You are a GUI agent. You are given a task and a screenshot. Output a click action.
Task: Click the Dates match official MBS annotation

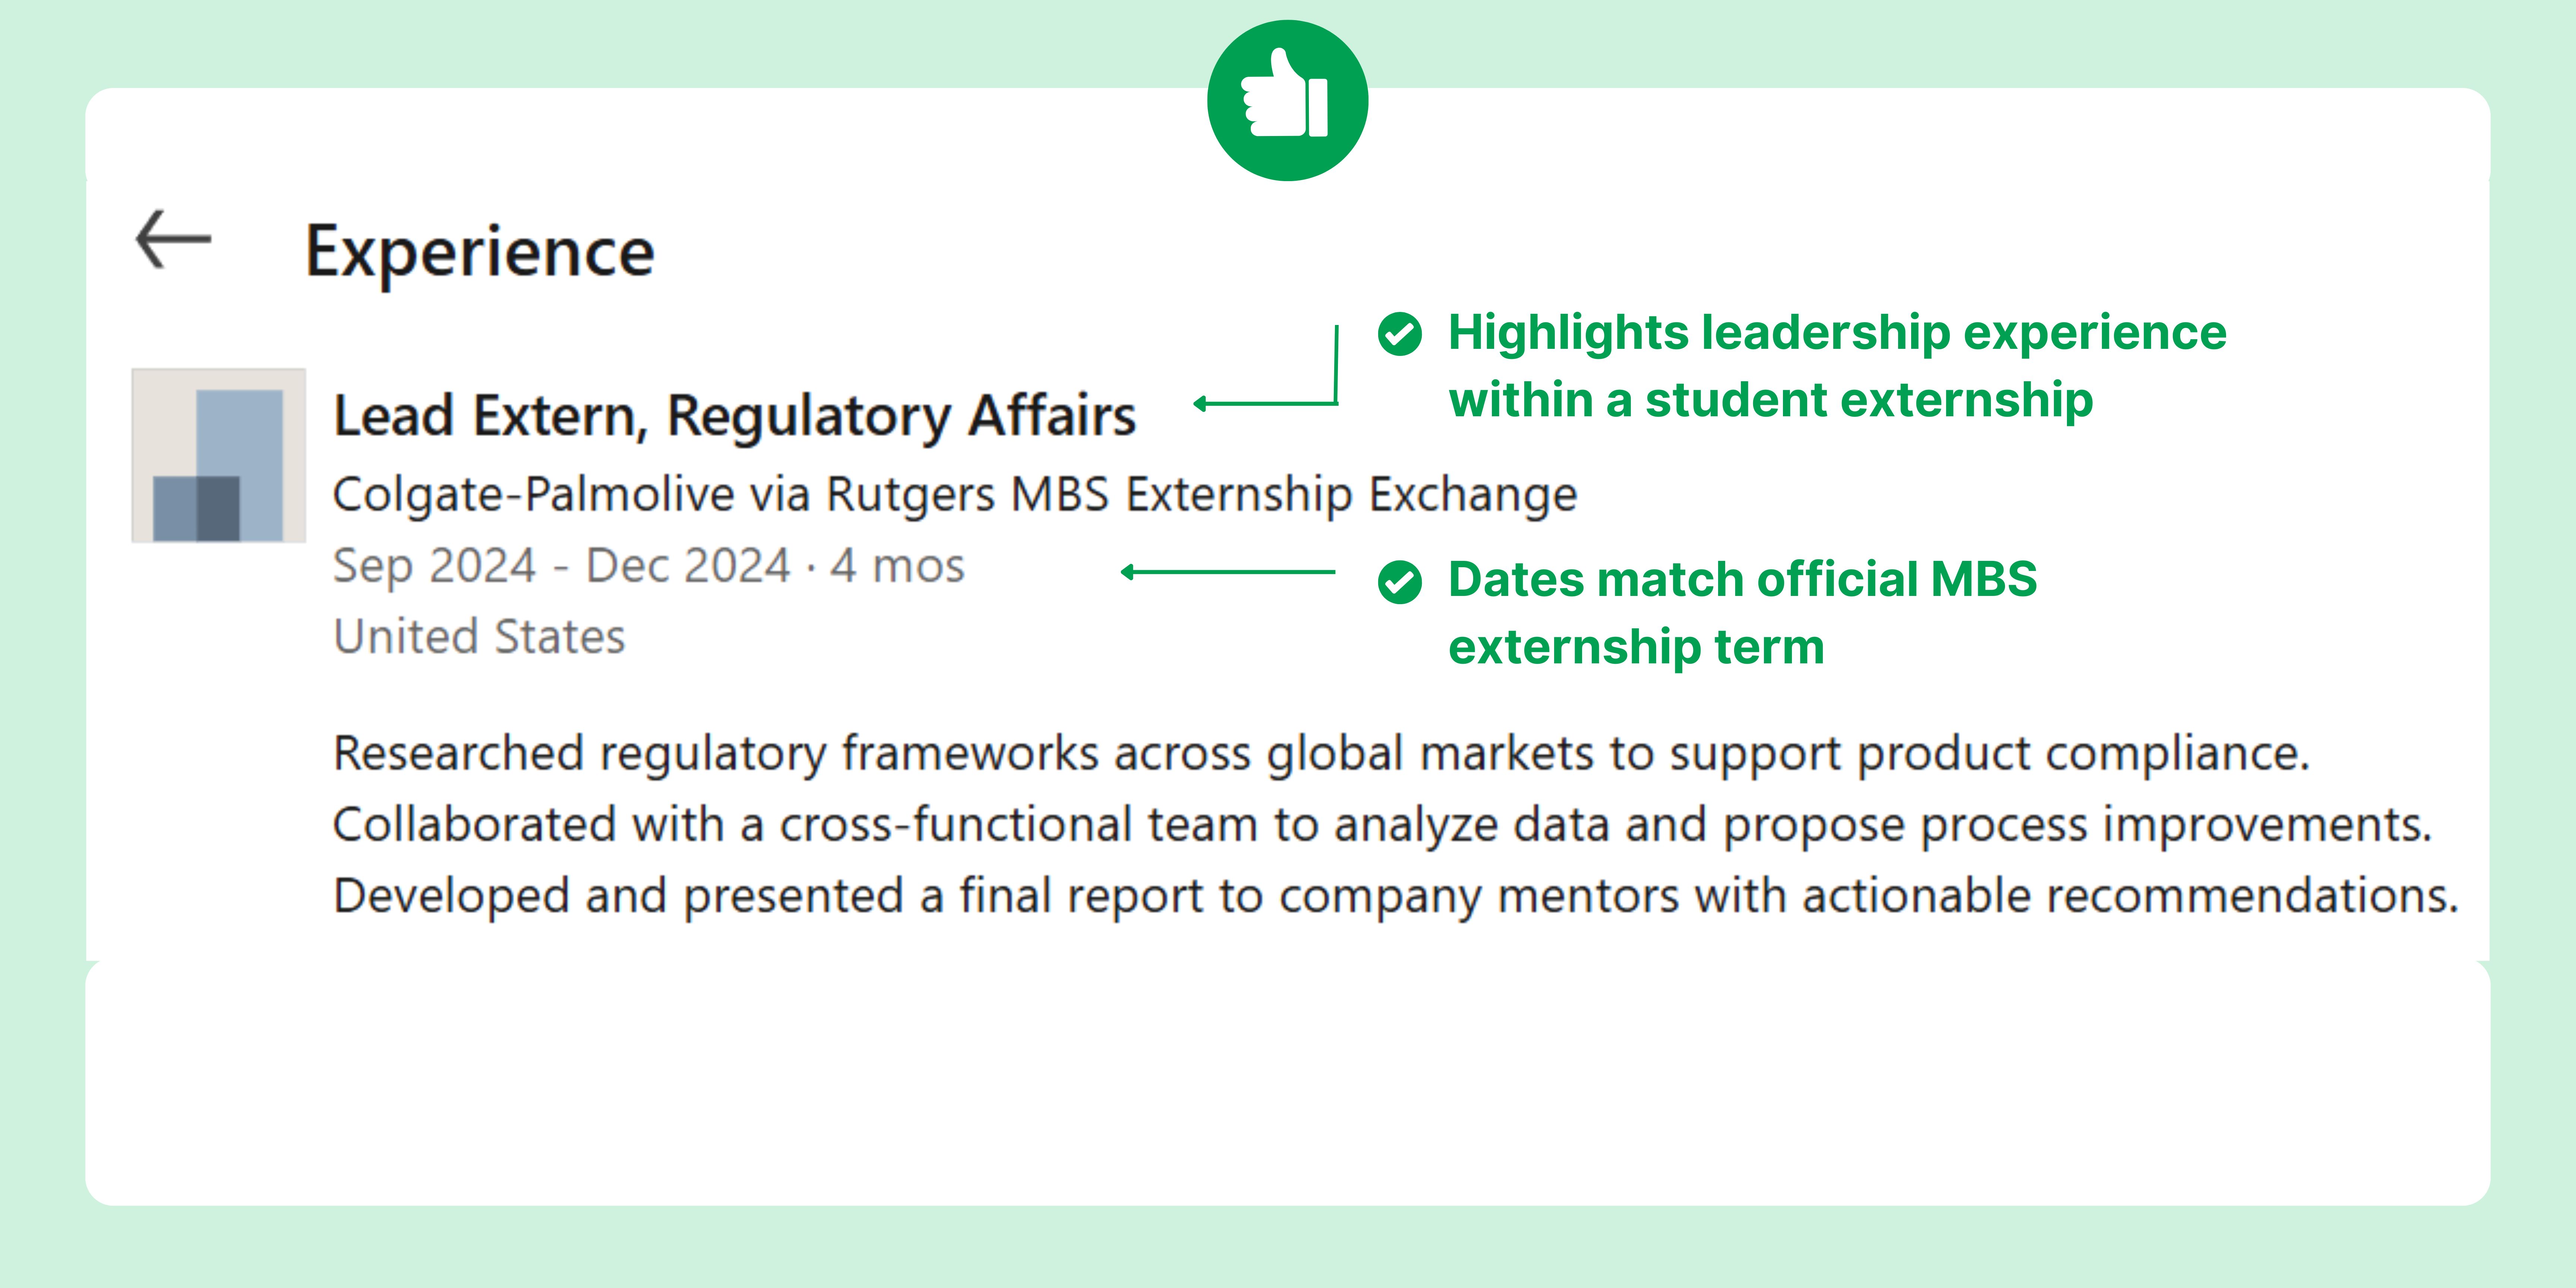[x=1742, y=579]
